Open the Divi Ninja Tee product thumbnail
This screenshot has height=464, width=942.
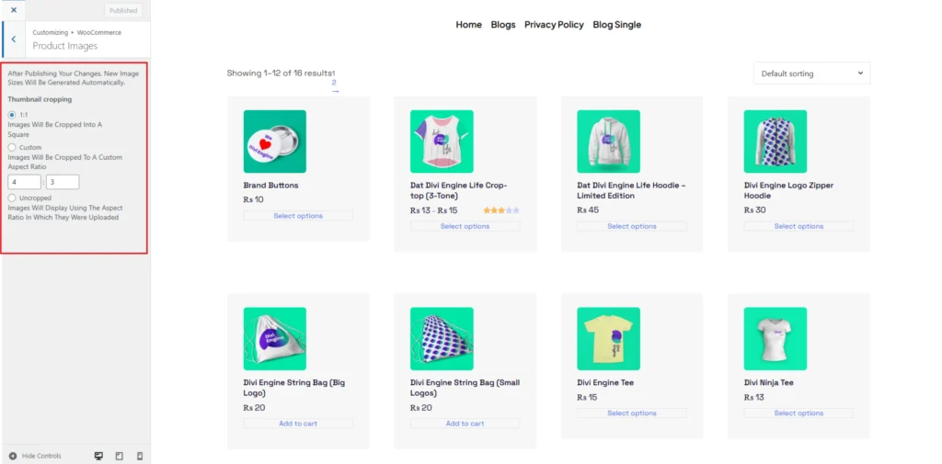click(x=775, y=338)
